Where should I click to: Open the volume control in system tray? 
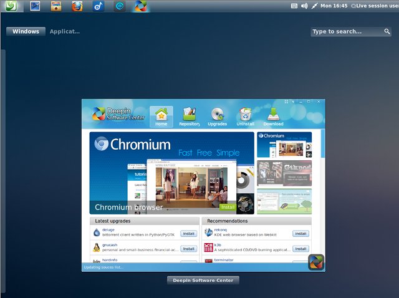tap(304, 6)
